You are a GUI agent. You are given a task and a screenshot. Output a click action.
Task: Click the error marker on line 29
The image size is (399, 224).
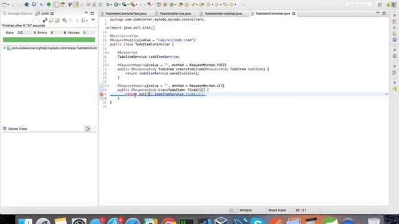click(x=101, y=94)
